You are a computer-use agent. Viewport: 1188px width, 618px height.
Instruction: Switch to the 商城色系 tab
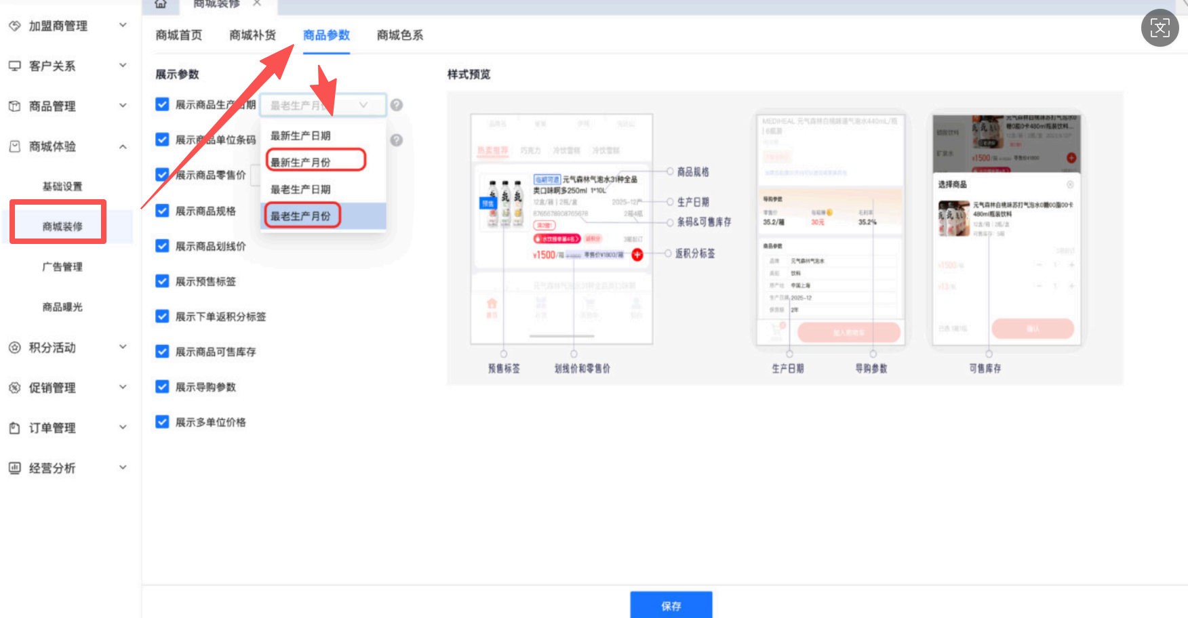(x=399, y=35)
